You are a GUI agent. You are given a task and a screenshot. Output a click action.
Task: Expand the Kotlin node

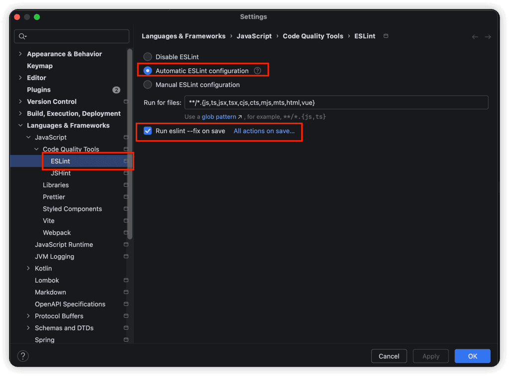click(x=28, y=268)
